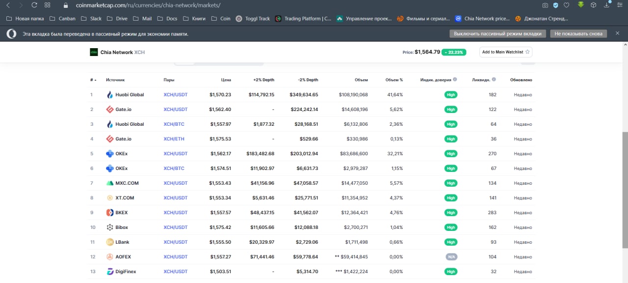Open the Chia Network price bookmark
Viewport: 628px width, 283px height.
[x=482, y=19]
